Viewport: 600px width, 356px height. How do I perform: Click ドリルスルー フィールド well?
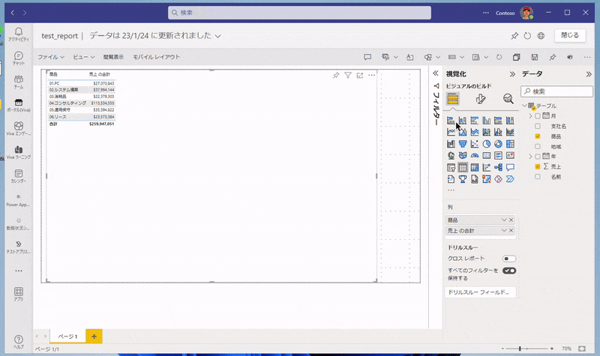(480, 292)
